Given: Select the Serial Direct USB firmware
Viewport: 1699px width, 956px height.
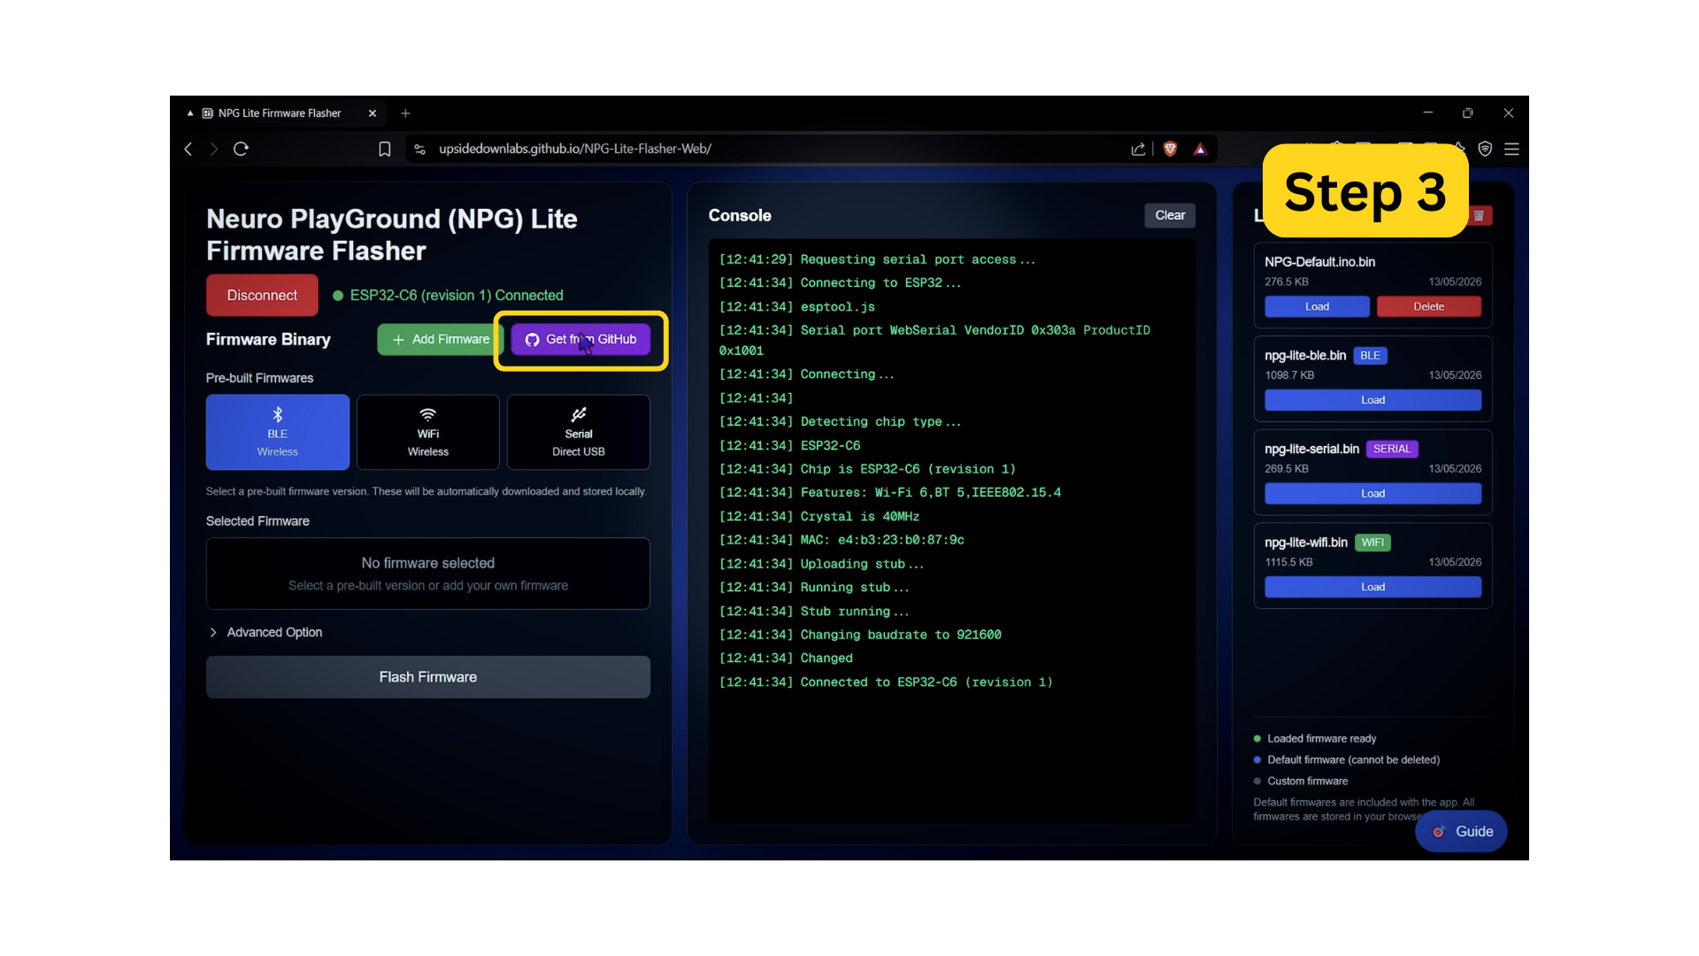Looking at the screenshot, I should click(x=579, y=432).
